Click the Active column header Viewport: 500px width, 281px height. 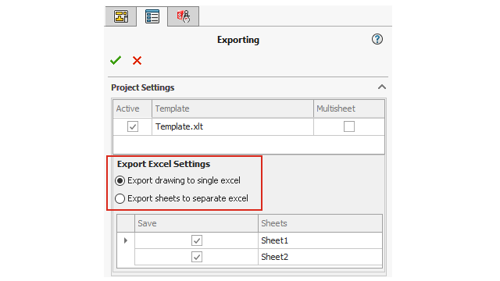coord(133,108)
